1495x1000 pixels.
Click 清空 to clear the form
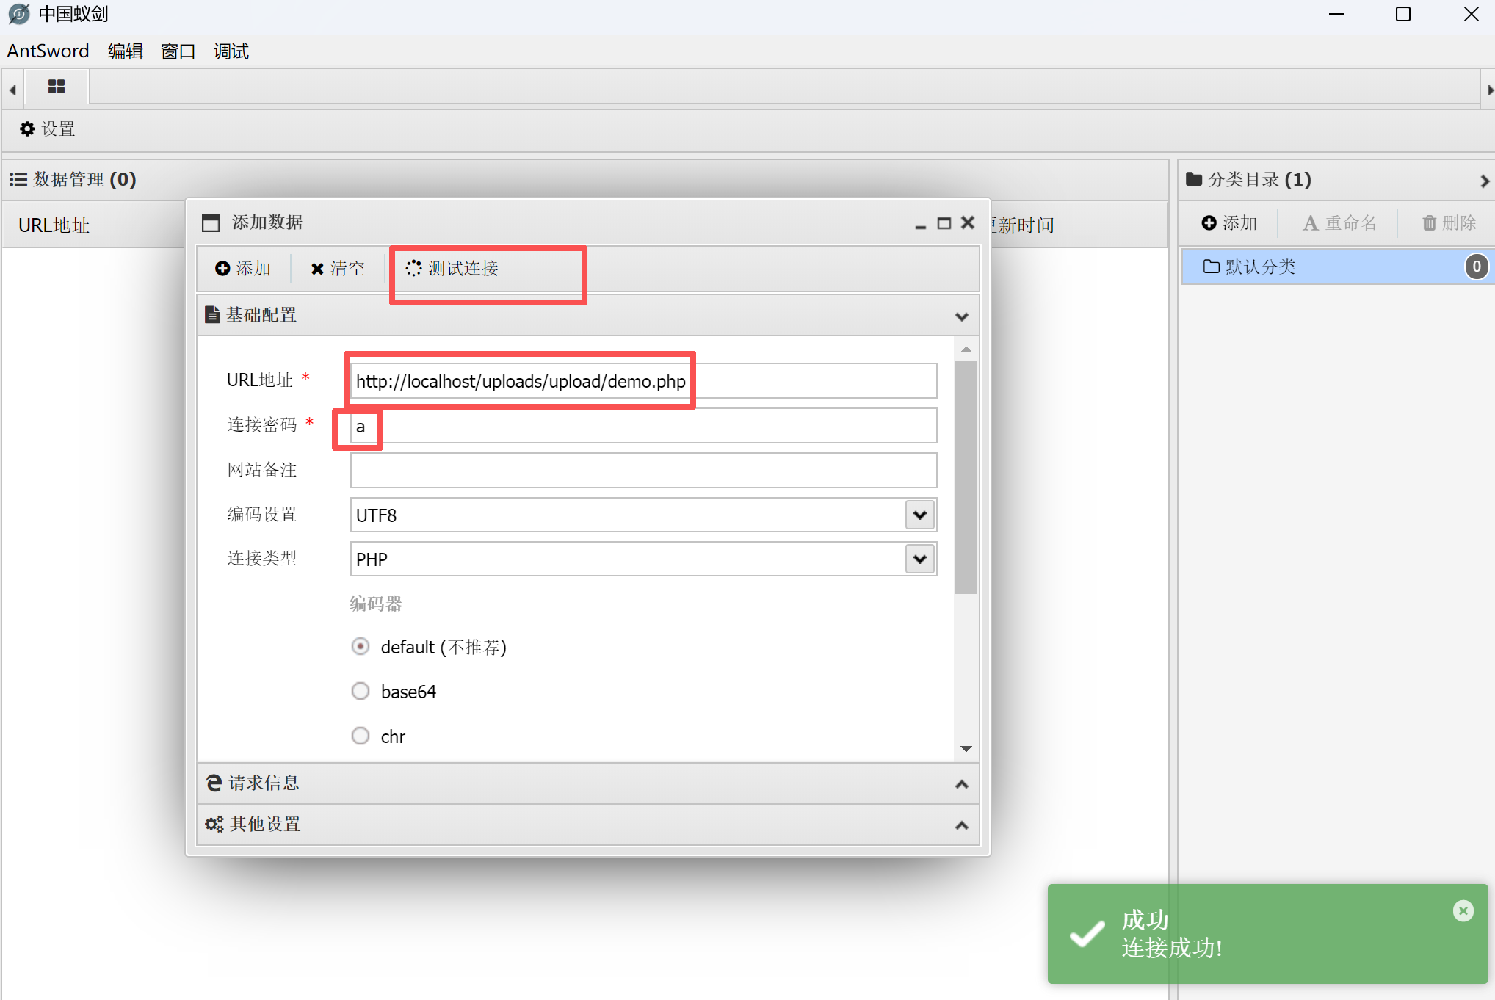click(338, 269)
